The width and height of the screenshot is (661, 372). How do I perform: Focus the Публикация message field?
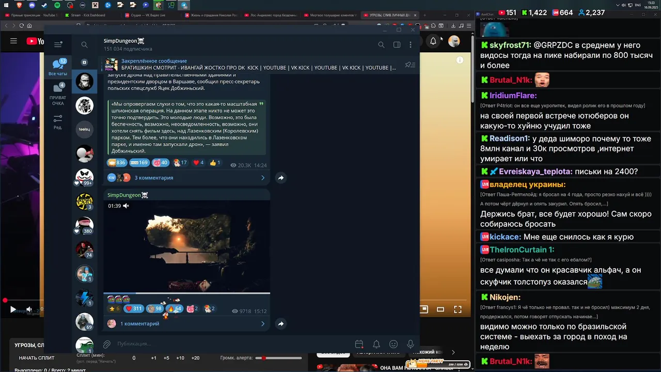[x=232, y=344]
